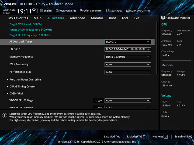Click the Voltage heading in Hardware Monitor

click(x=167, y=96)
